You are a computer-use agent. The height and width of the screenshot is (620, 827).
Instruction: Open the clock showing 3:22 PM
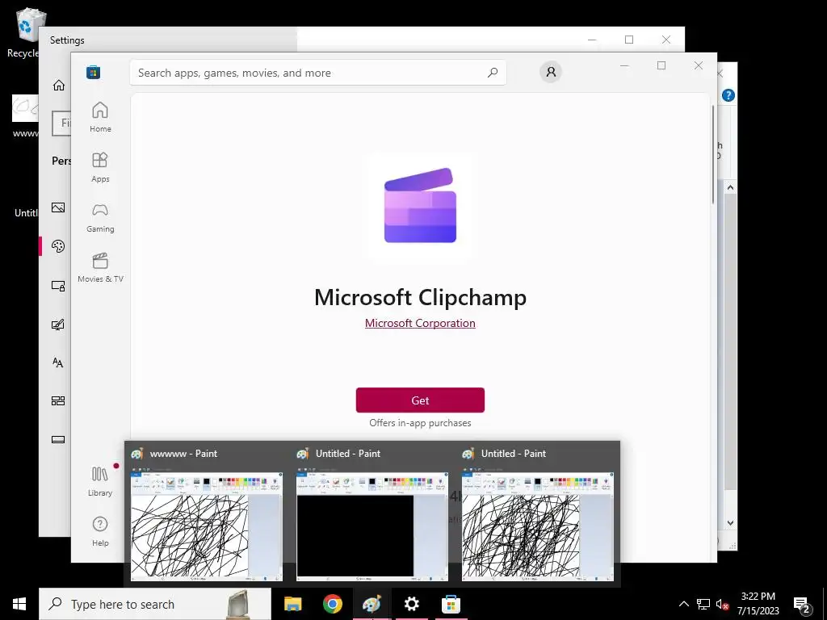pos(758,604)
